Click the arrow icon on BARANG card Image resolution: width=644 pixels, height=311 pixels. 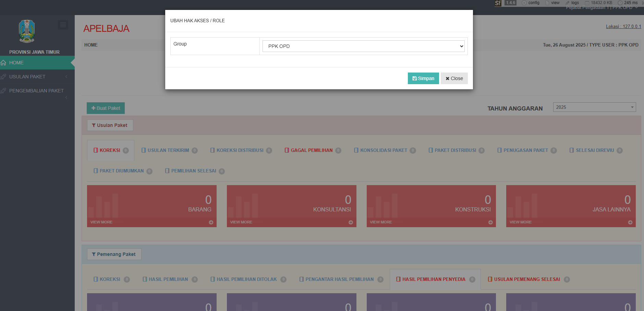coord(211,222)
